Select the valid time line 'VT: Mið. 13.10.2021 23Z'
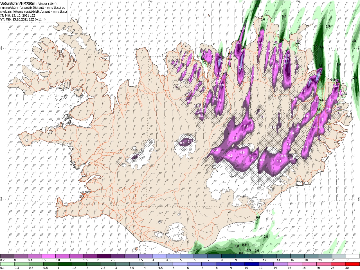This screenshot has height=270, width=360. [x=17, y=19]
